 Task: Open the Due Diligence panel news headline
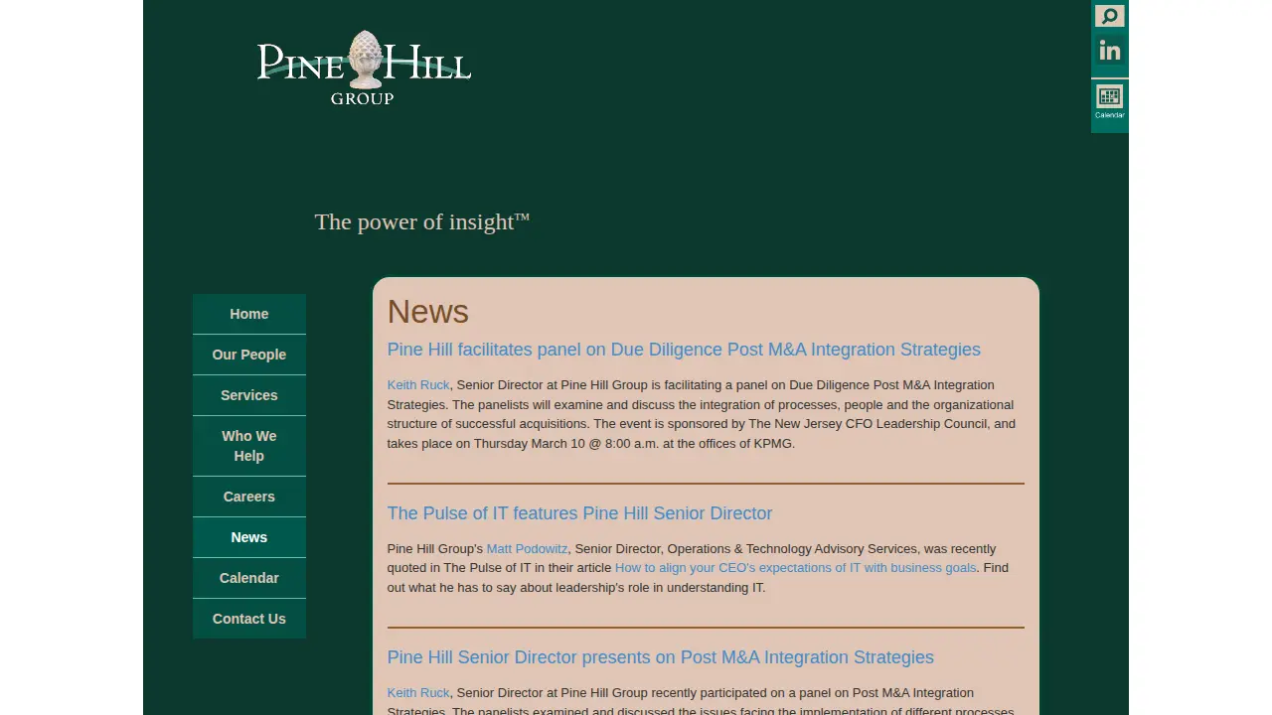pos(684,350)
